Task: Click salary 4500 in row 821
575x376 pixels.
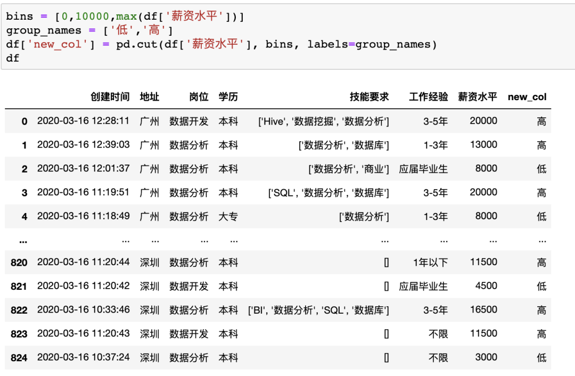Action: 486,286
